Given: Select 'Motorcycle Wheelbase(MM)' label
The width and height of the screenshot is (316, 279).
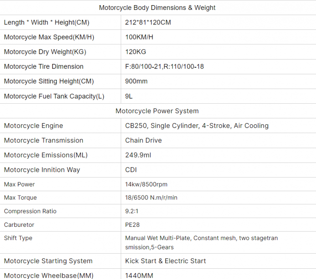Looking at the screenshot, I should tap(49, 275).
